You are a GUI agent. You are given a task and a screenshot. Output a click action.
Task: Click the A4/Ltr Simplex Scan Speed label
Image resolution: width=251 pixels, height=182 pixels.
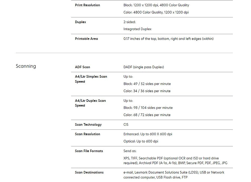pos(91,79)
